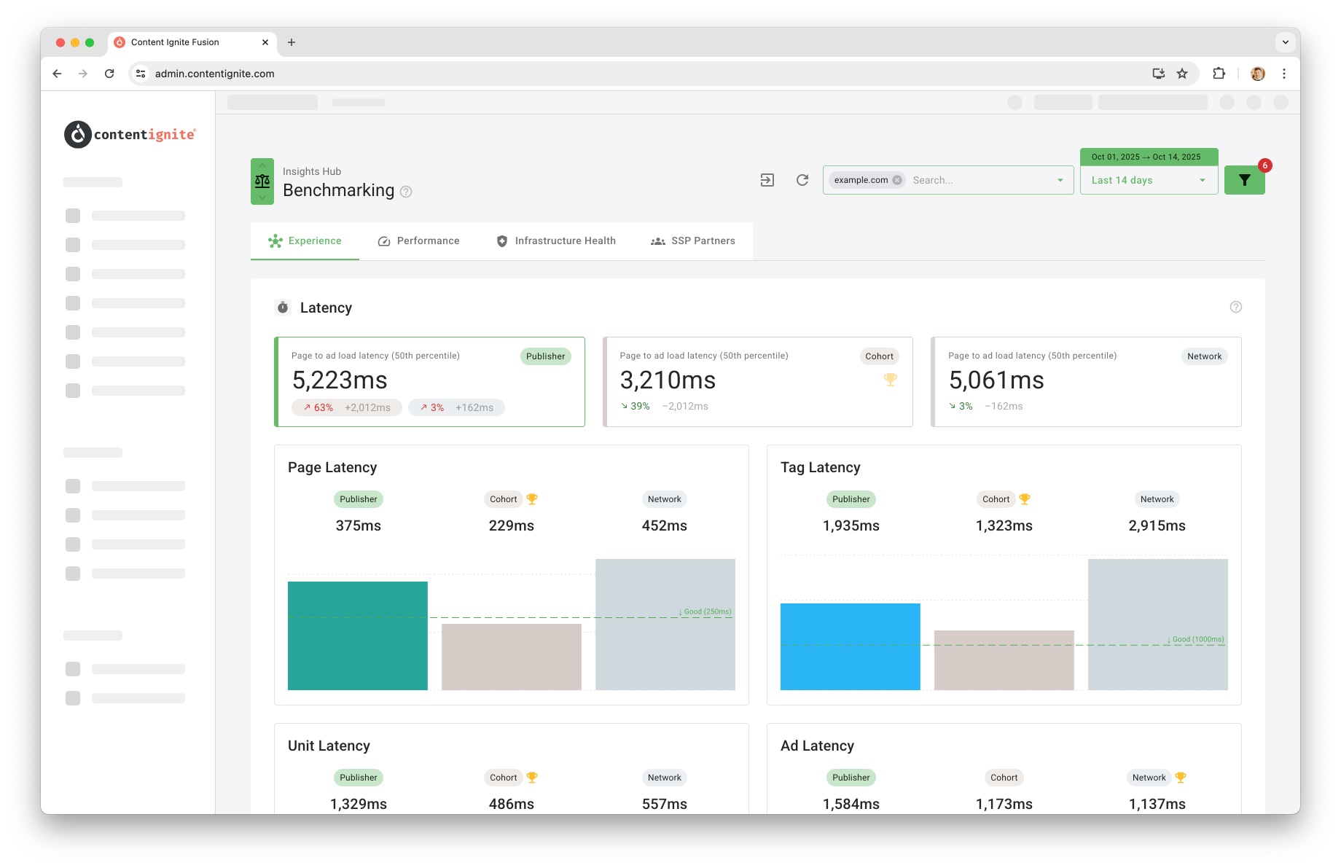Viewport: 1341px width, 868px height.
Task: Click the green filter funnel button
Action: (1244, 180)
